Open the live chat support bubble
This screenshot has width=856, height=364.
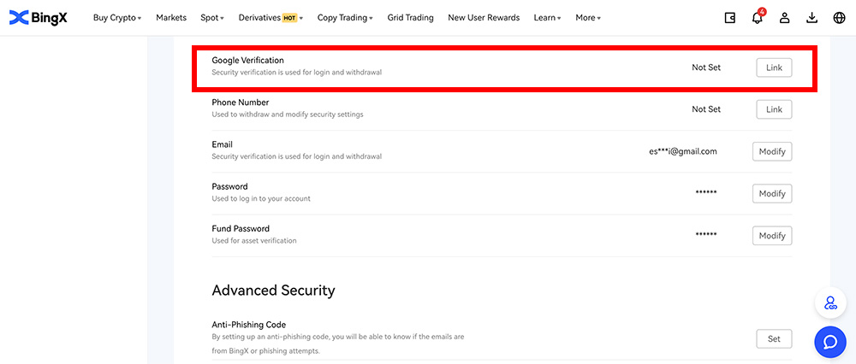tap(829, 342)
